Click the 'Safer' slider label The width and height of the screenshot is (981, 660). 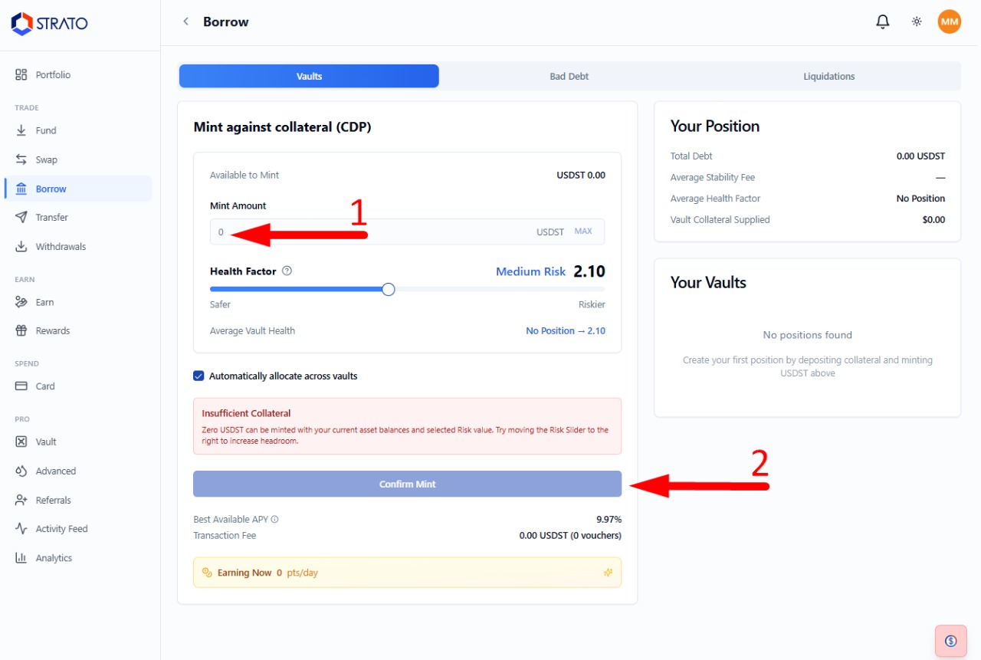[x=220, y=305]
